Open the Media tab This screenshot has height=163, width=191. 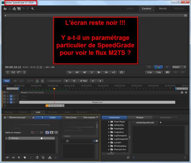tap(130, 9)
